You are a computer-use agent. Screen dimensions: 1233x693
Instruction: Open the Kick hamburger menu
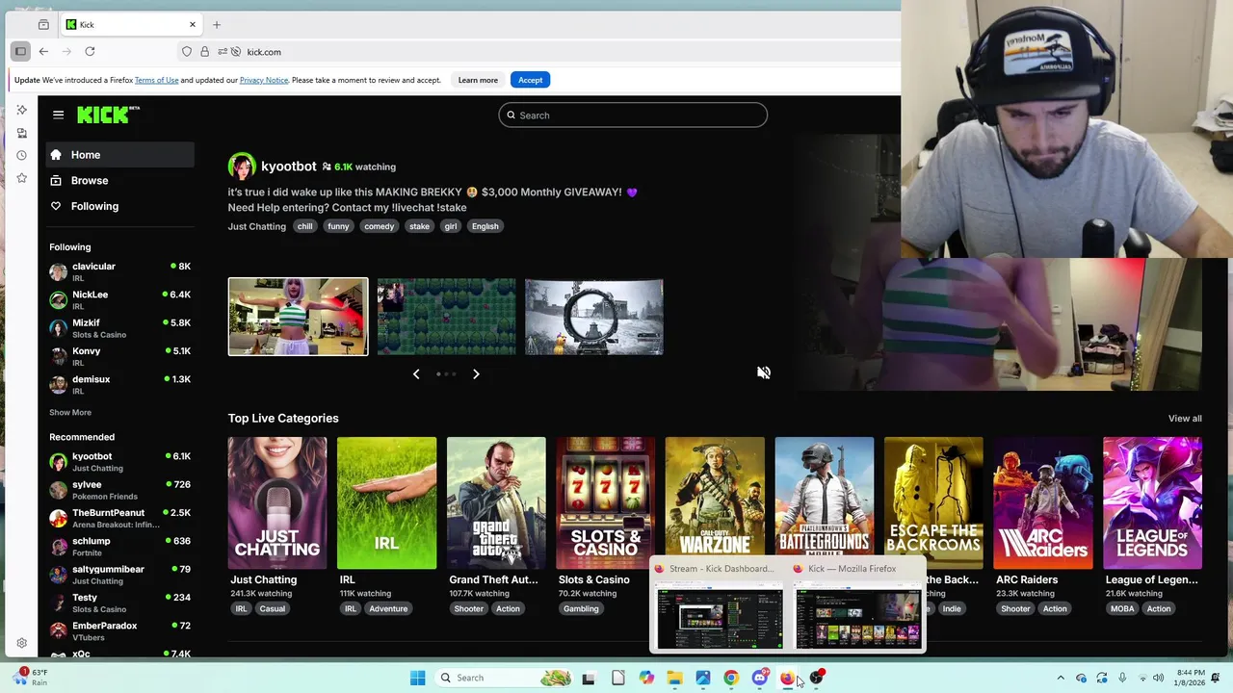58,115
